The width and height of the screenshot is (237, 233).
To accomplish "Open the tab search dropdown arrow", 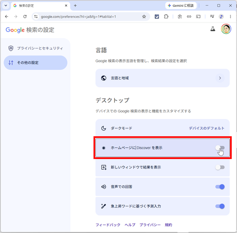I will pyautogui.click(x=6, y=5).
